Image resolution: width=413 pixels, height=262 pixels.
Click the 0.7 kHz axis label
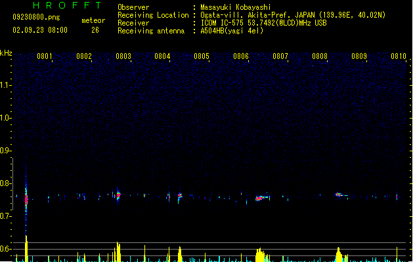(x=5, y=216)
